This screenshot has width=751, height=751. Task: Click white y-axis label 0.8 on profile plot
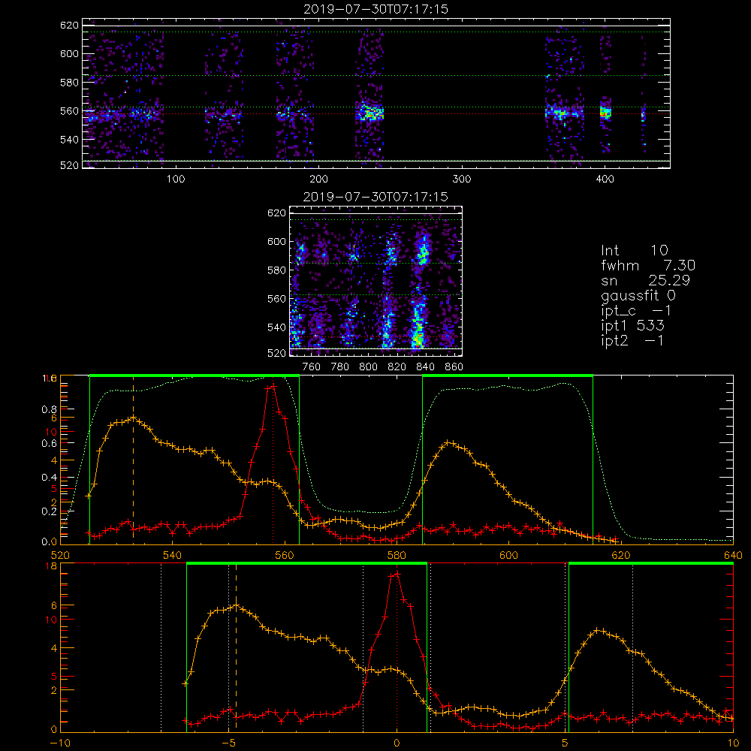point(50,409)
